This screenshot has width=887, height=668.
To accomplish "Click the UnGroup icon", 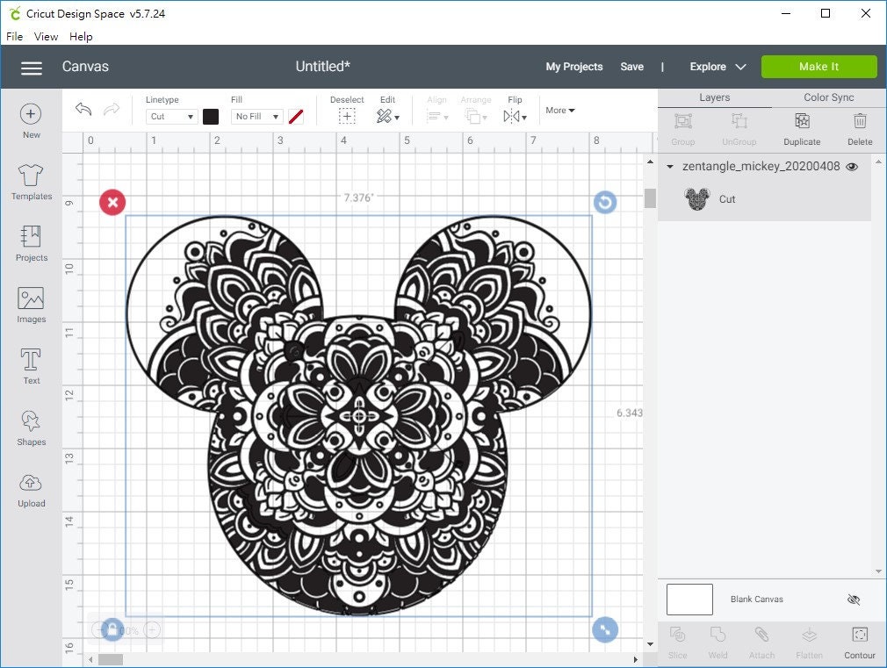I will pos(739,120).
